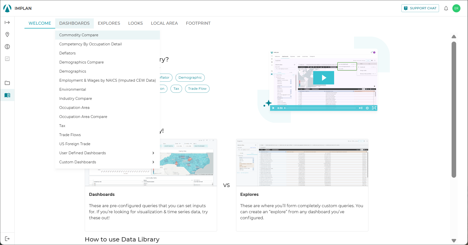Click the IMPLAN logo icon
The image size is (468, 245).
pos(7,8)
